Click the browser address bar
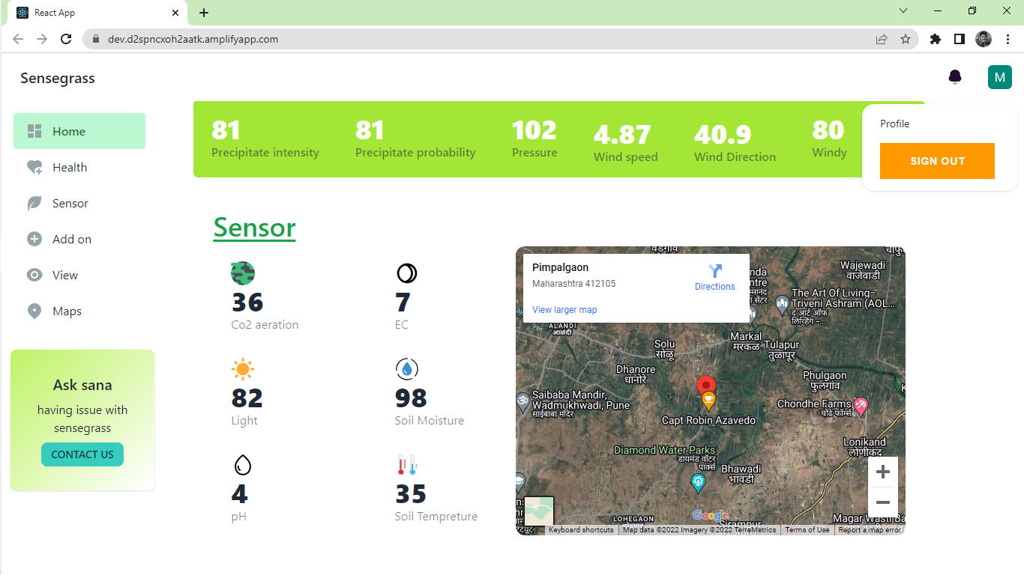Image resolution: width=1024 pixels, height=575 pixels. pos(480,39)
